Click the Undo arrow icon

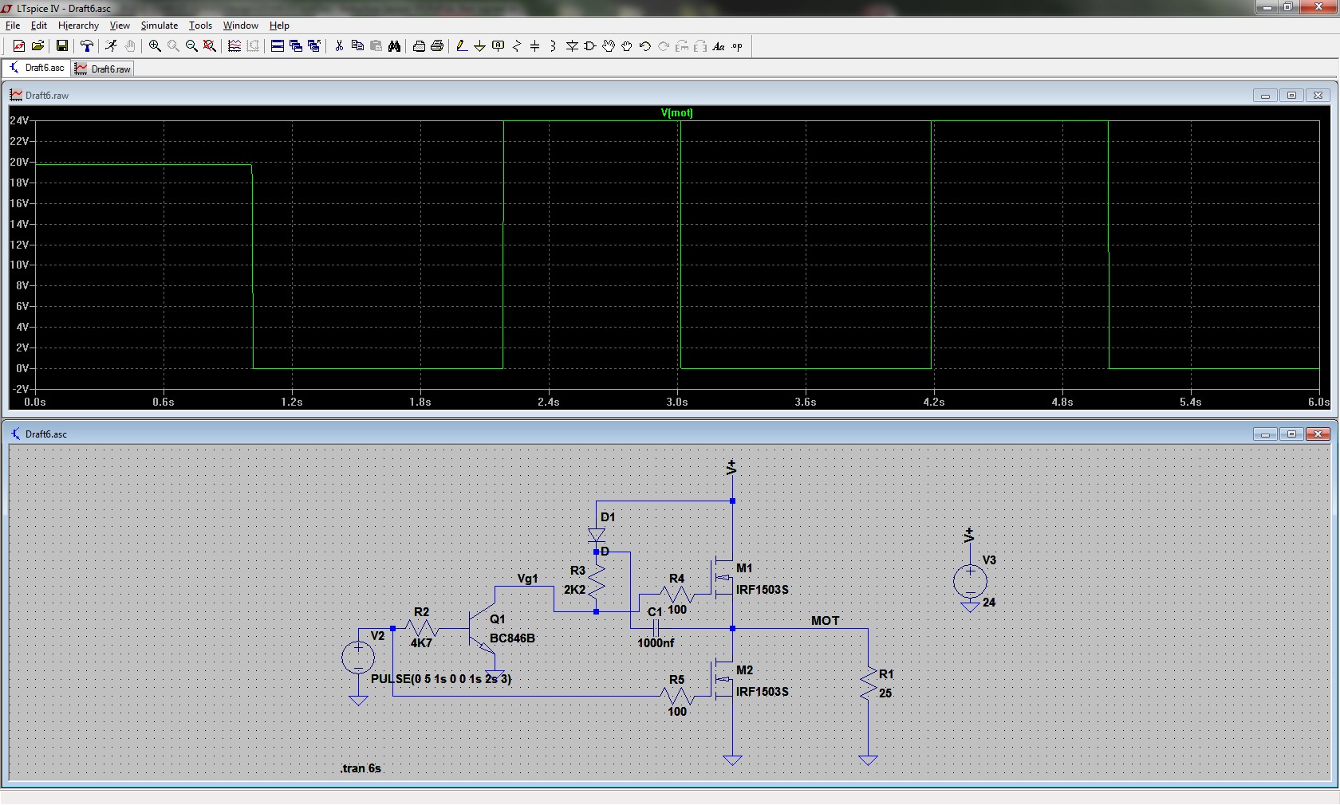[x=645, y=46]
